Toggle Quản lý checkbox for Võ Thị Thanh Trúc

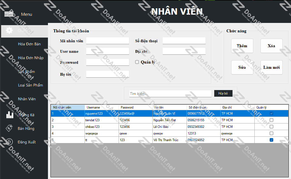coord(271,140)
